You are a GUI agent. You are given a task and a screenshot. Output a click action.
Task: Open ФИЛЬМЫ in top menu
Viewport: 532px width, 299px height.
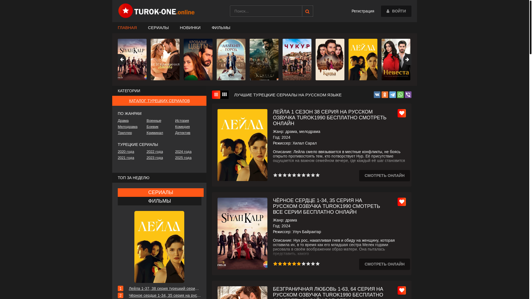(221, 28)
